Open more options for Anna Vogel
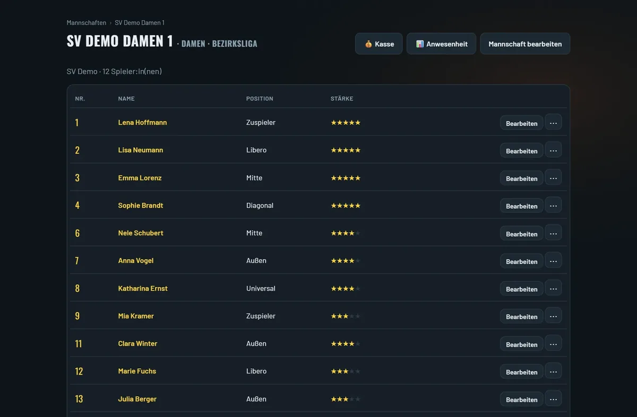This screenshot has width=637, height=417. [553, 260]
